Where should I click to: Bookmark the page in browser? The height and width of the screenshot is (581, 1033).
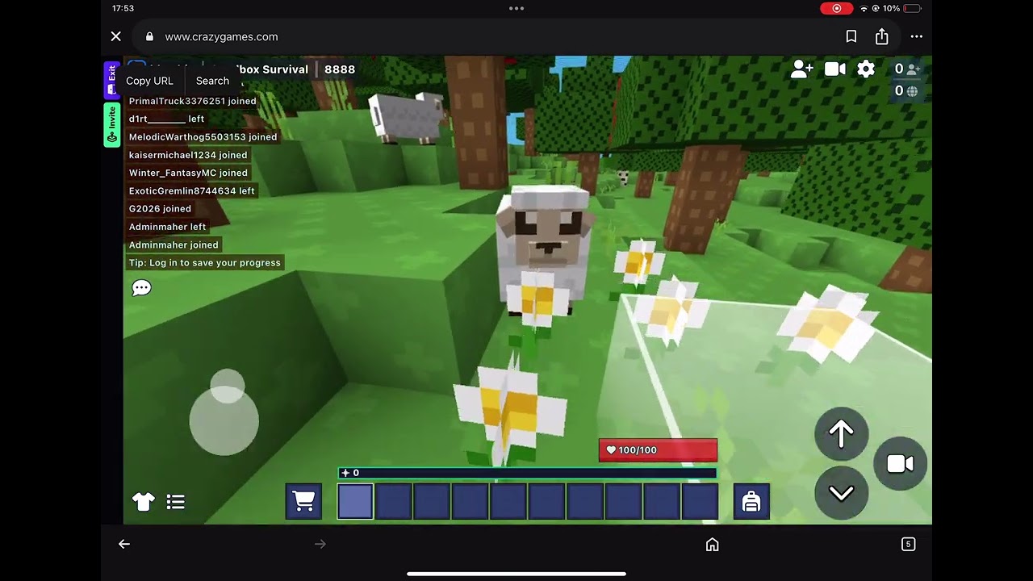(851, 36)
